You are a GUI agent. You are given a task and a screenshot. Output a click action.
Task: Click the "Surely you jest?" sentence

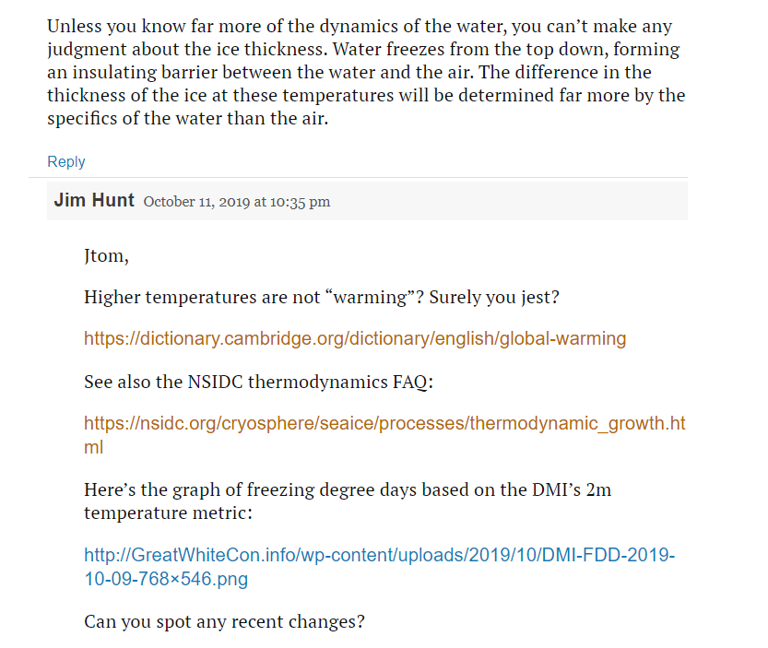click(x=494, y=298)
